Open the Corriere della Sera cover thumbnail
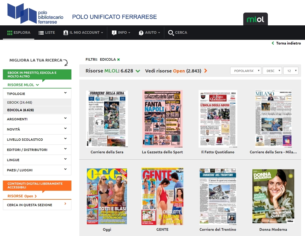This screenshot has height=236, width=305. [x=107, y=119]
